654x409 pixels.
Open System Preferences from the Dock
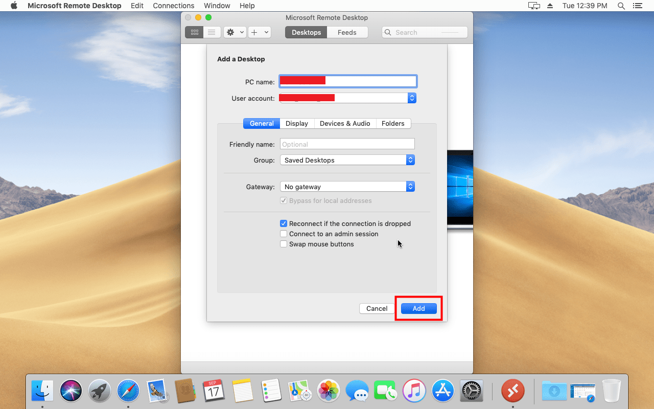[472, 392]
